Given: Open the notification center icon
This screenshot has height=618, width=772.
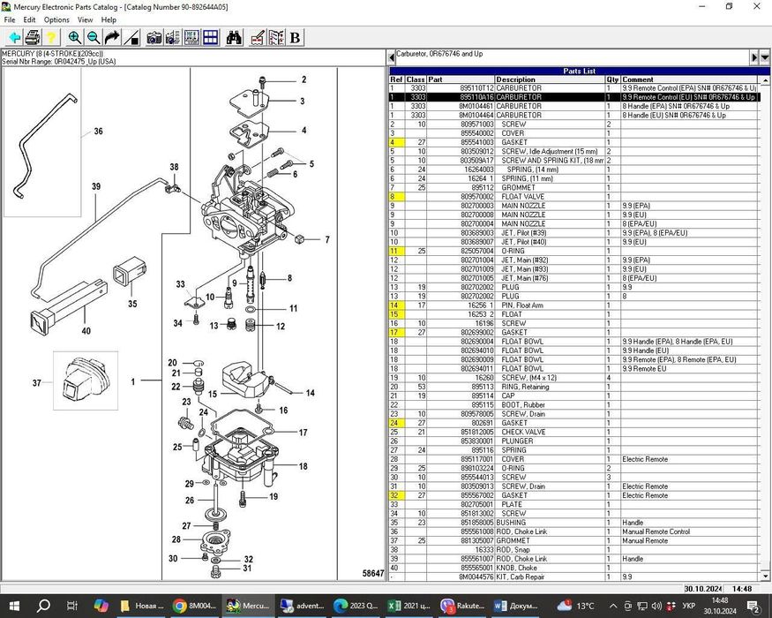Looking at the screenshot, I should click(753, 607).
